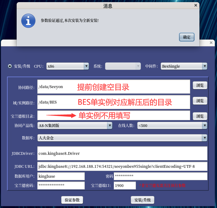Click 浏览 next to 协同路径
Viewport: 217px width, 208px height.
point(200,85)
